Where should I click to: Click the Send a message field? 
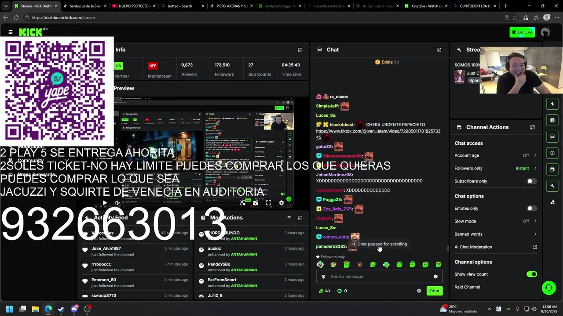[379, 276]
